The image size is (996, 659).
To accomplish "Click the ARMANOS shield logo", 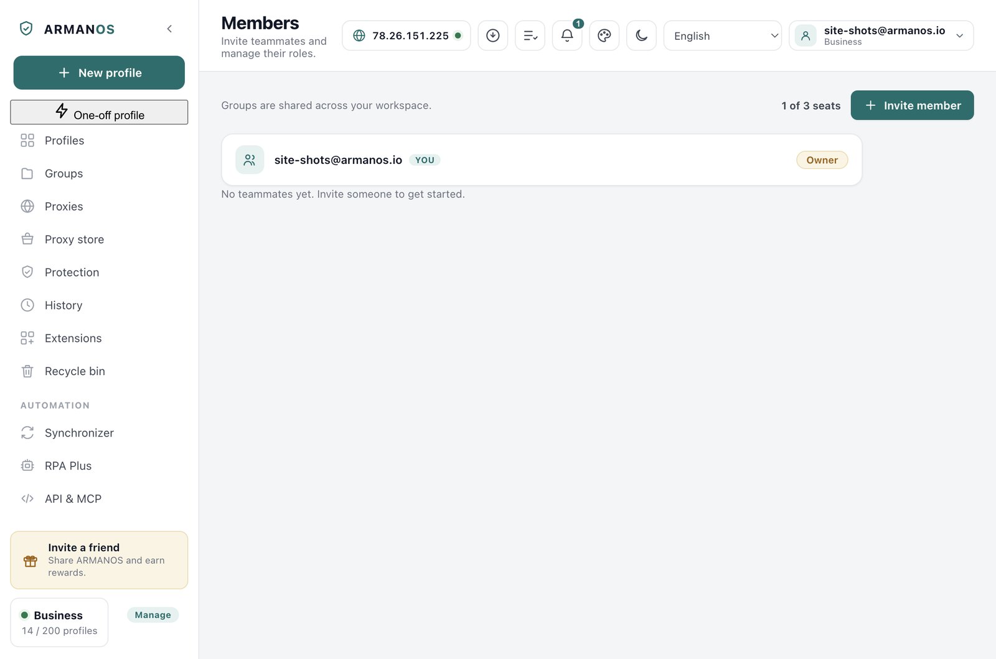I will pyautogui.click(x=26, y=29).
